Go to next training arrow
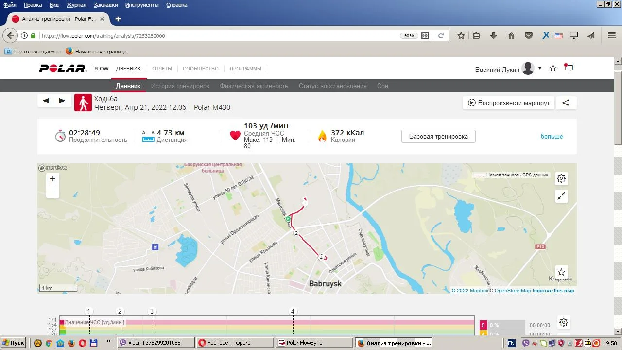Viewport: 622px width, 350px height. (x=62, y=101)
